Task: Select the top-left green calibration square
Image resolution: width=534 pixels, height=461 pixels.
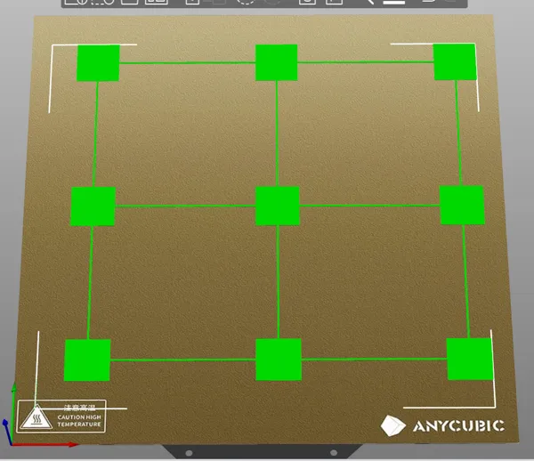Action: pos(98,63)
